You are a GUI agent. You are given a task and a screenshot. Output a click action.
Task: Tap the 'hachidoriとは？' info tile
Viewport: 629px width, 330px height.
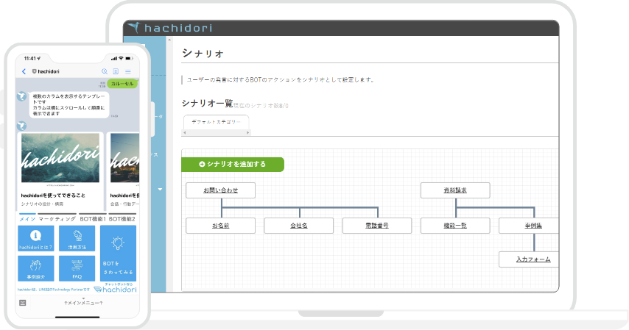point(36,238)
